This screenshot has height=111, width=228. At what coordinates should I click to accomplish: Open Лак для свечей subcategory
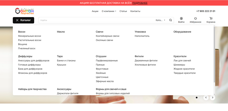point(182,60)
